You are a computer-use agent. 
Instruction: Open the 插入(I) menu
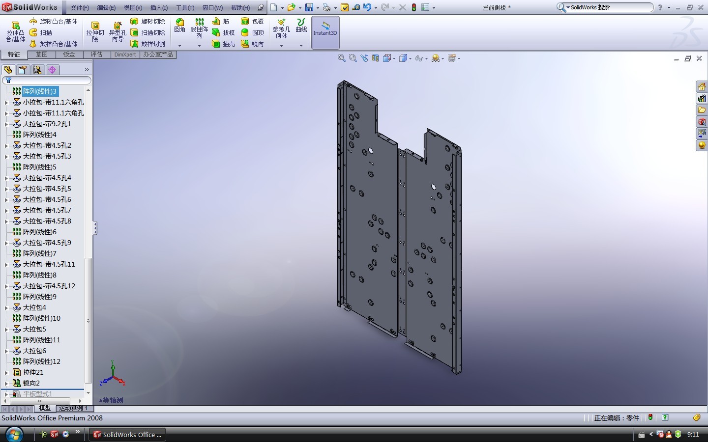click(159, 7)
